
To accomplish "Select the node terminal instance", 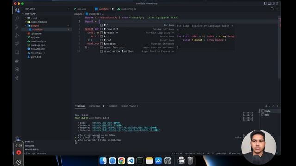I will point(267,111).
